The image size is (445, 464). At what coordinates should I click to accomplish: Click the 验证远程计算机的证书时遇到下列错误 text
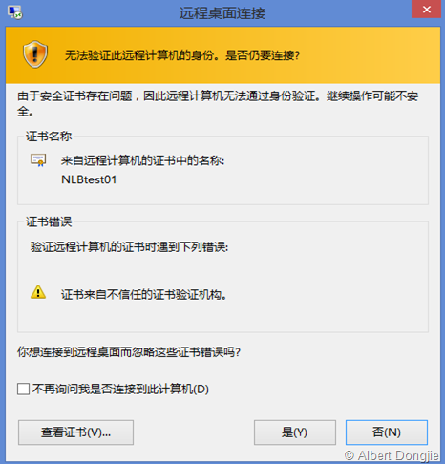[129, 246]
